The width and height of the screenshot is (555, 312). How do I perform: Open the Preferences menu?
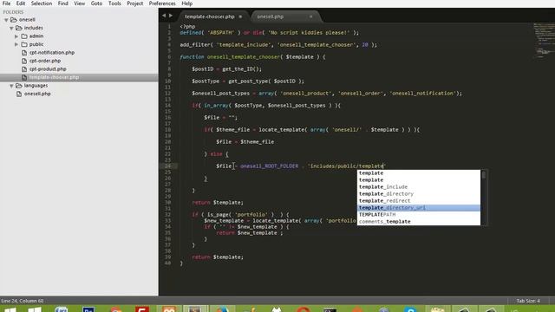coord(162,3)
